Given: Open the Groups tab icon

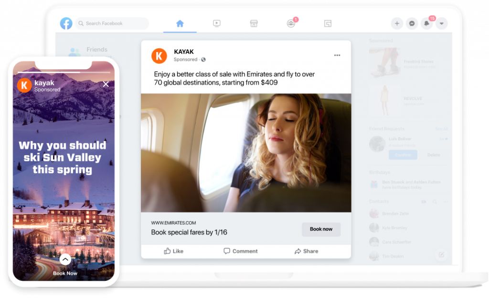Looking at the screenshot, I should [291, 23].
